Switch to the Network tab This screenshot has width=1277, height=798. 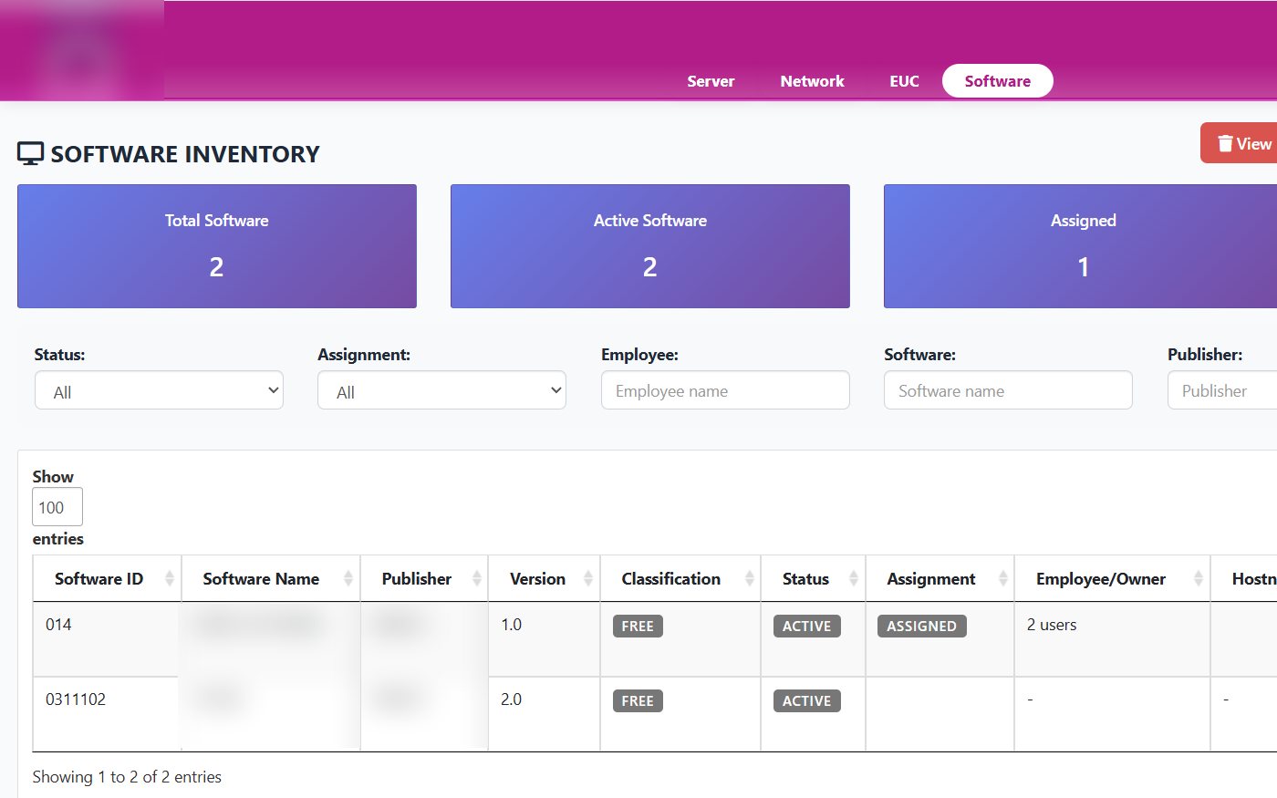812,81
